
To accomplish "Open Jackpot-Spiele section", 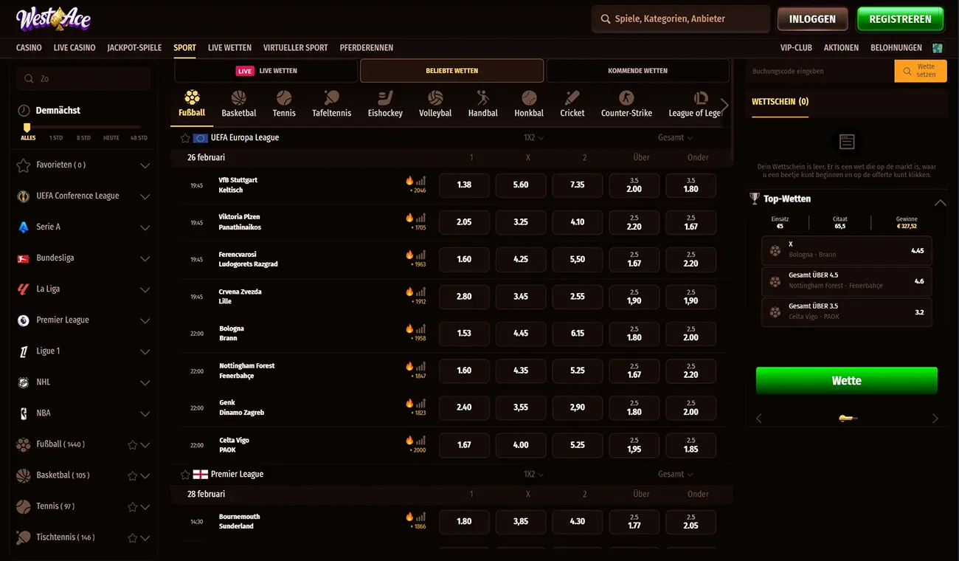I will pyautogui.click(x=134, y=48).
